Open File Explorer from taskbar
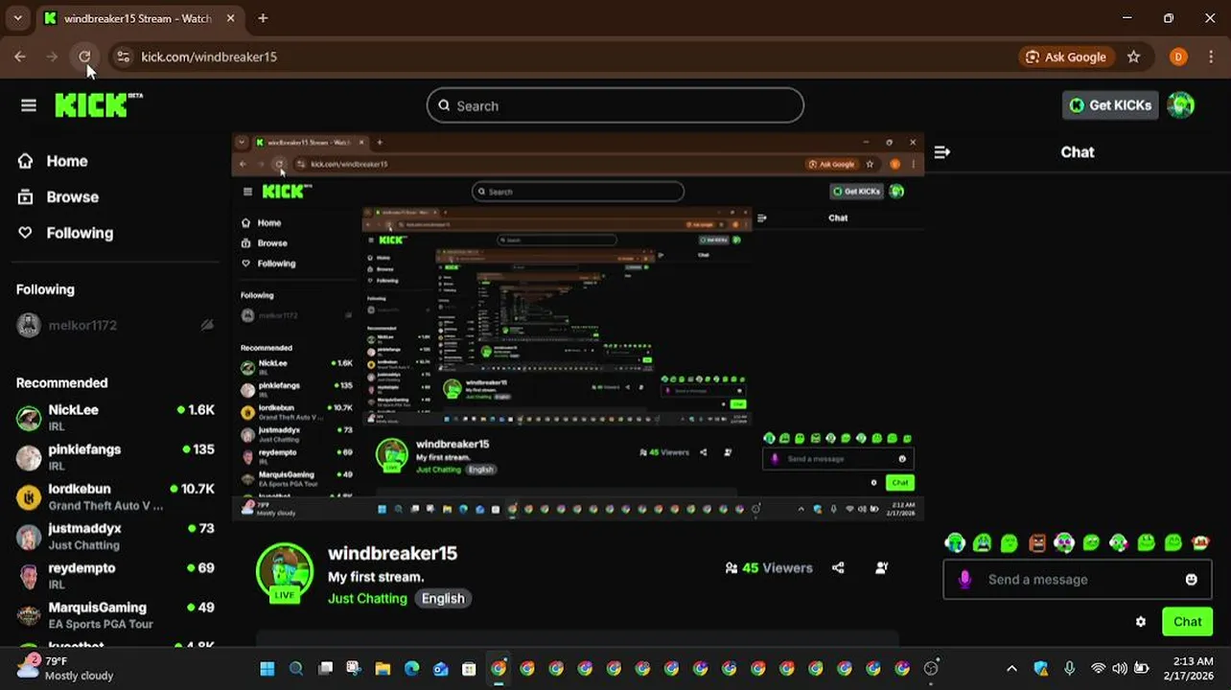The width and height of the screenshot is (1231, 690). 383,669
